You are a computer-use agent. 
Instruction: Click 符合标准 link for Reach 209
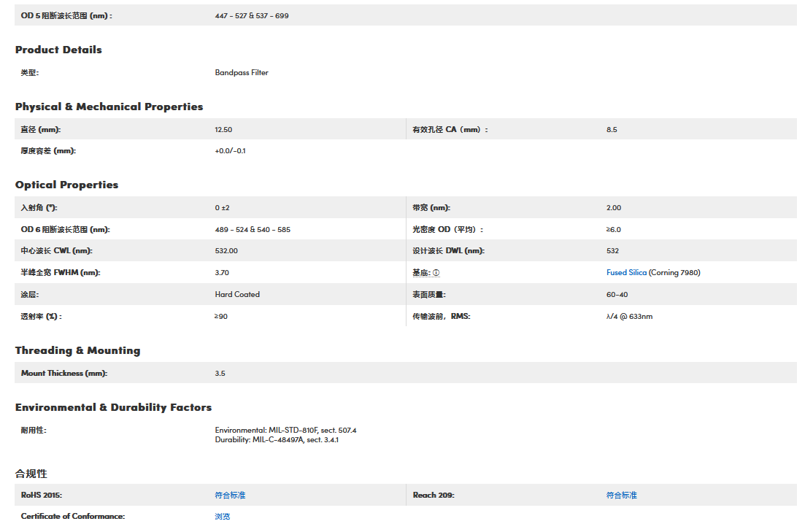621,495
